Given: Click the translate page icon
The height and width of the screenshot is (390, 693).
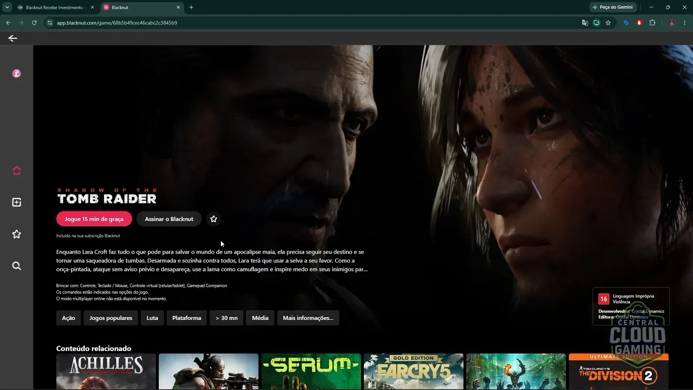Looking at the screenshot, I should pyautogui.click(x=585, y=23).
